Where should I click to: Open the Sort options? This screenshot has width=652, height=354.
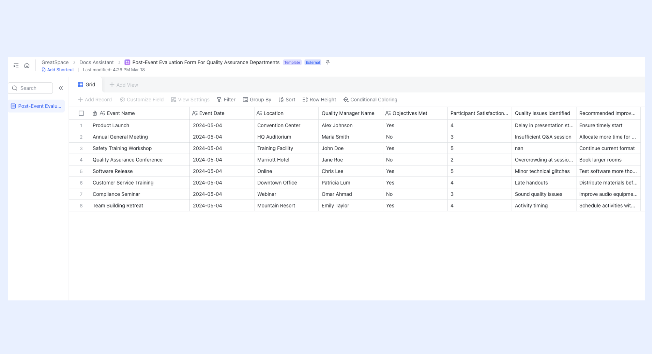[287, 100]
